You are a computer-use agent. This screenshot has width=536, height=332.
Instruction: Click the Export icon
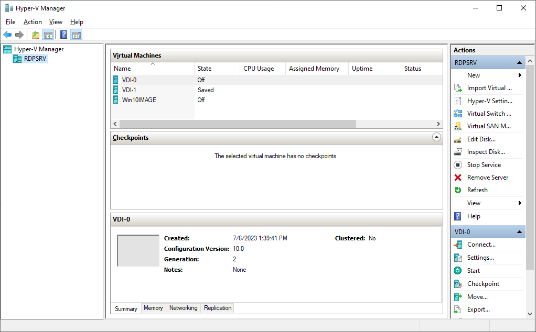tap(458, 309)
